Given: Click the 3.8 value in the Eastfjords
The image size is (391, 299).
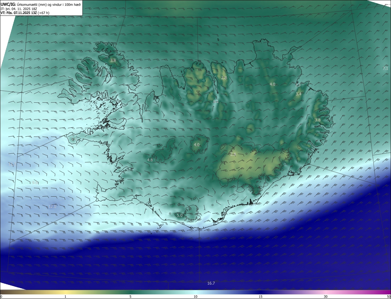Looking at the screenshot, I should [x=318, y=120].
